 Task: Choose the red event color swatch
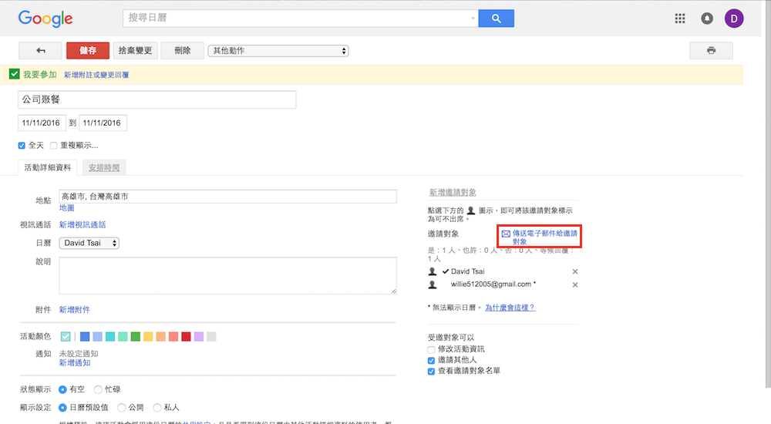coord(186,337)
